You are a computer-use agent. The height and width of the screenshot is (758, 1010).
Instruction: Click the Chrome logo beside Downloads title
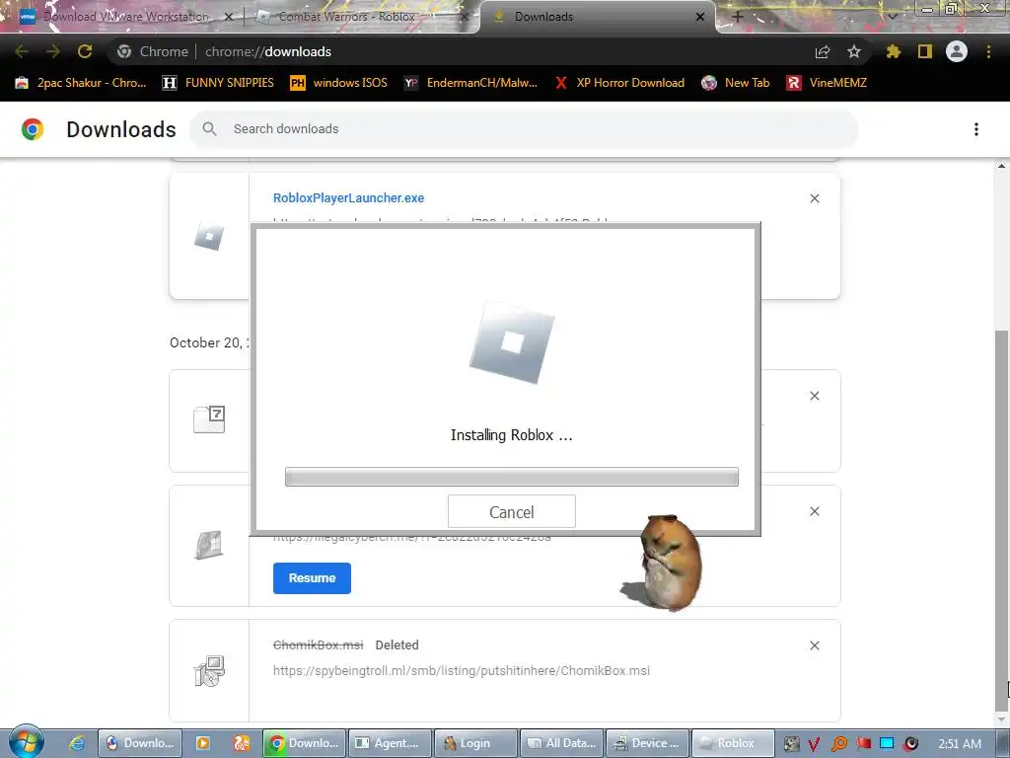pyautogui.click(x=33, y=129)
